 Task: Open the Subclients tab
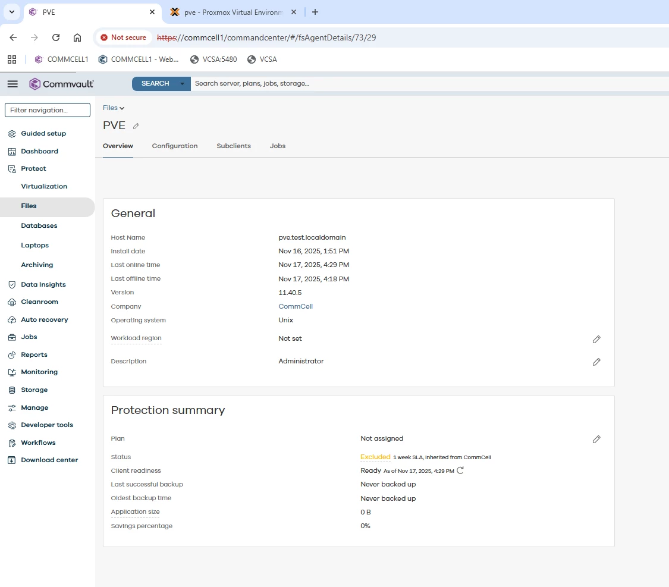click(x=234, y=146)
